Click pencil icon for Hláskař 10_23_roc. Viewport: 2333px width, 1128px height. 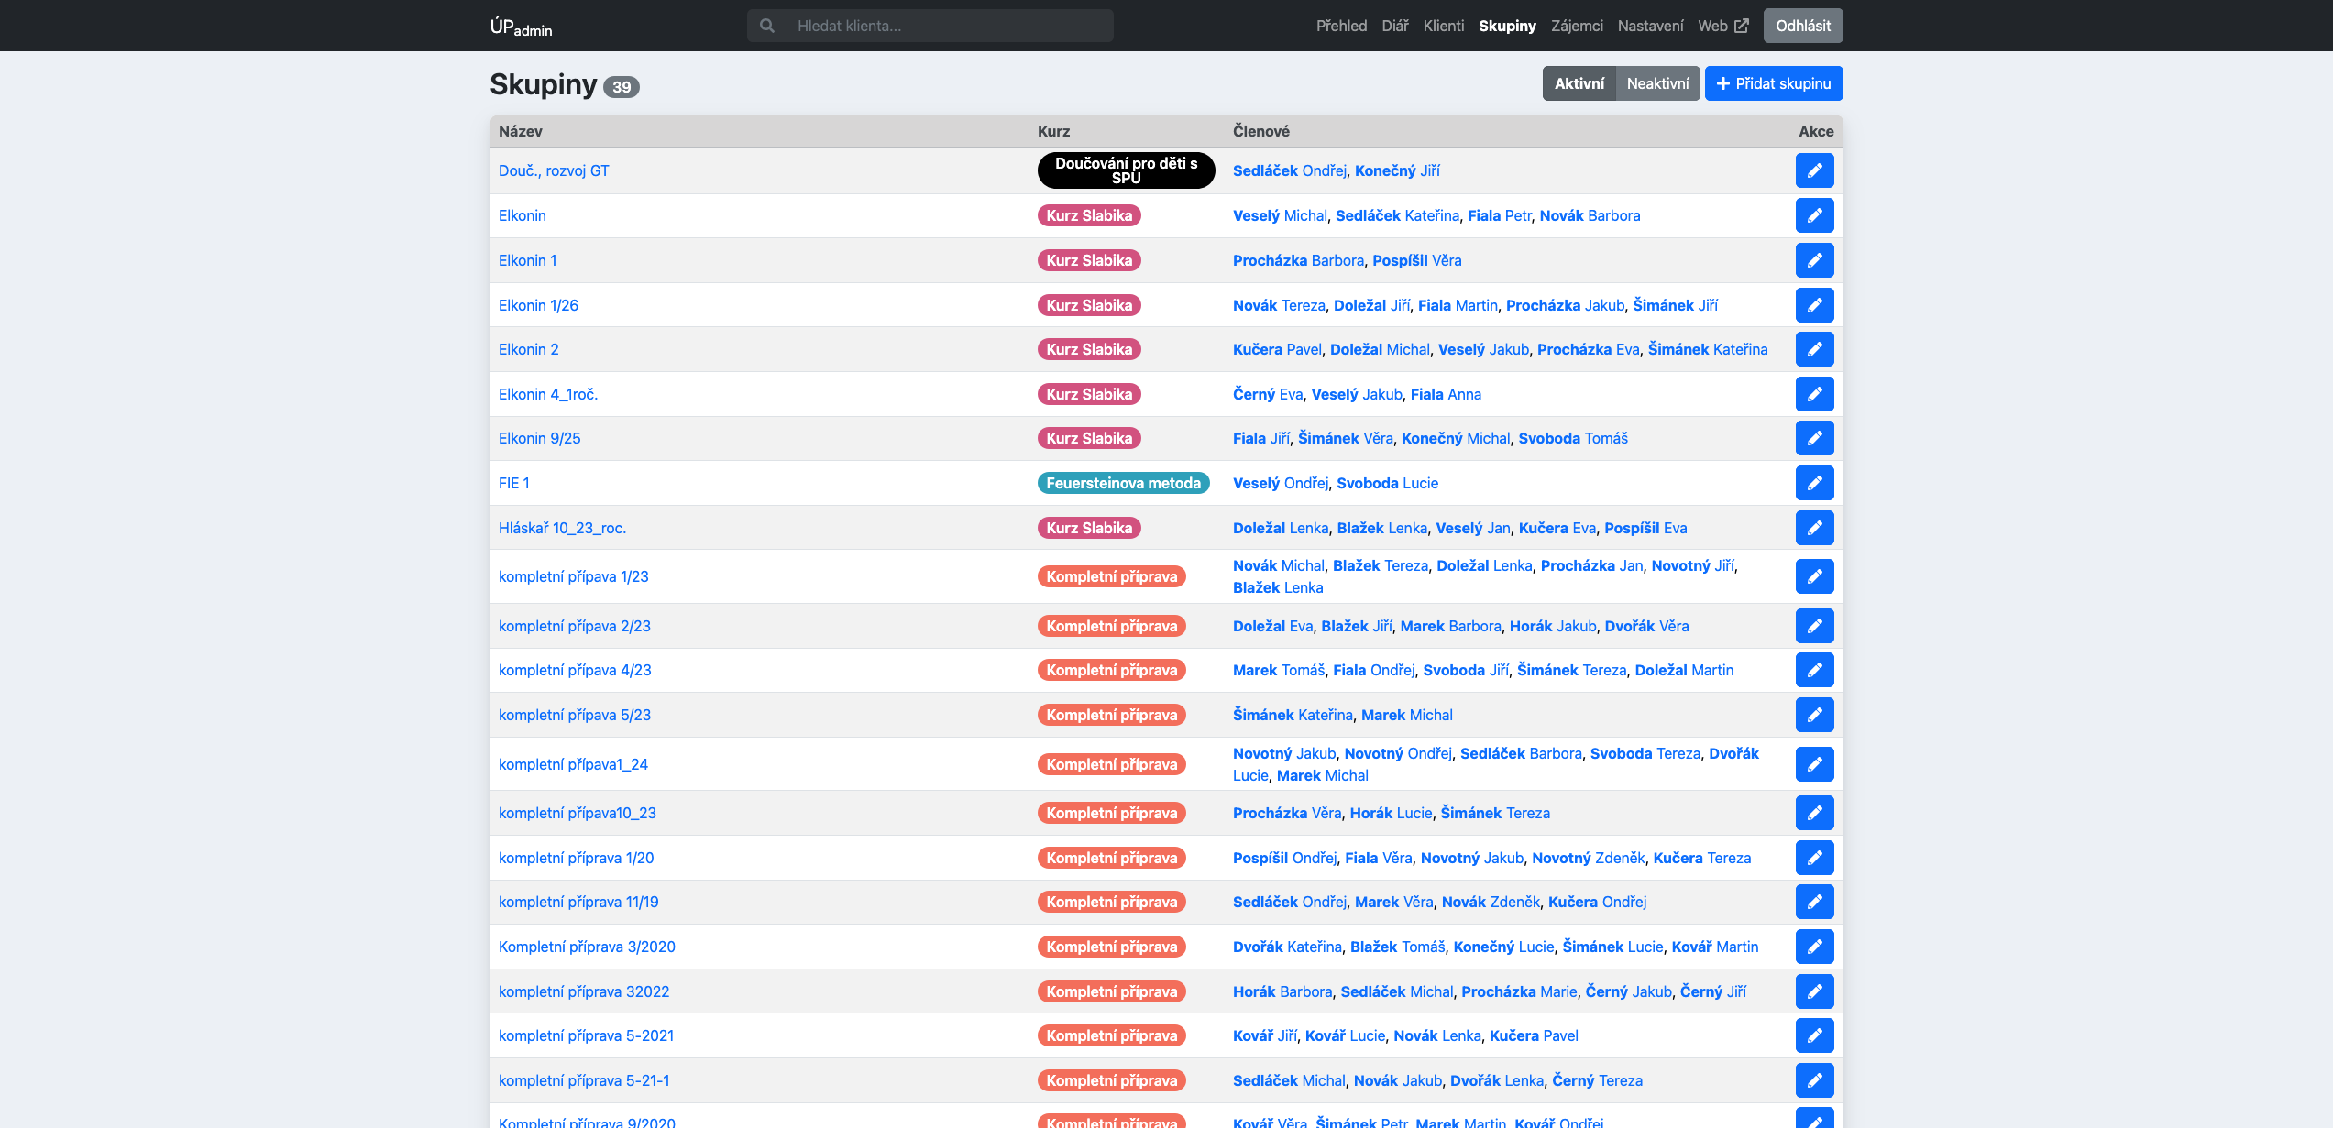(x=1814, y=528)
